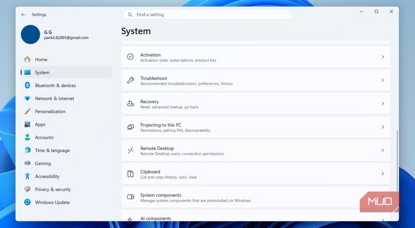The width and height of the screenshot is (415, 228).
Task: Select Bluetooth & devices in sidebar
Action: [55, 85]
